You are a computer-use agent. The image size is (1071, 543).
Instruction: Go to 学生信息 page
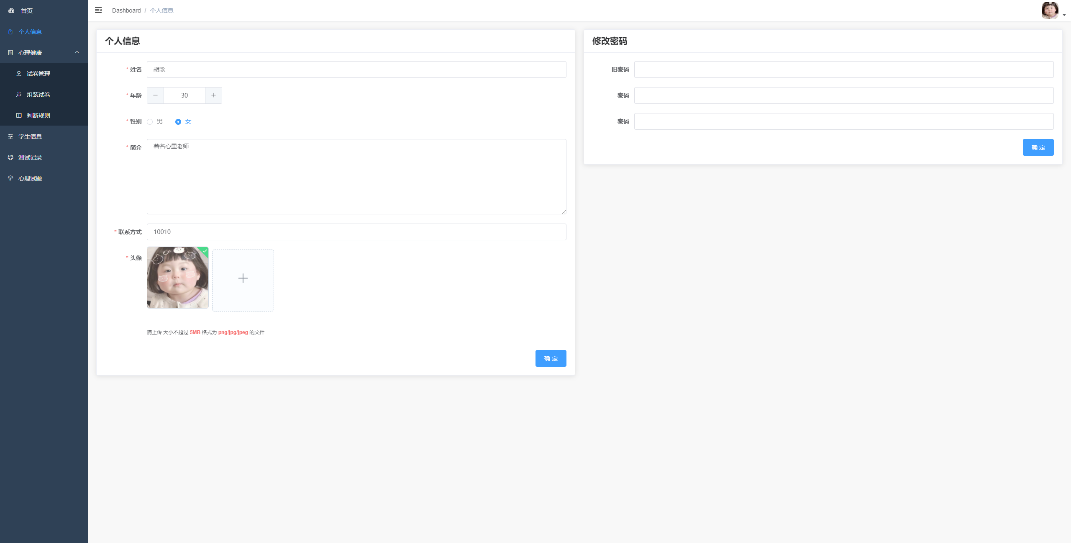[44, 136]
